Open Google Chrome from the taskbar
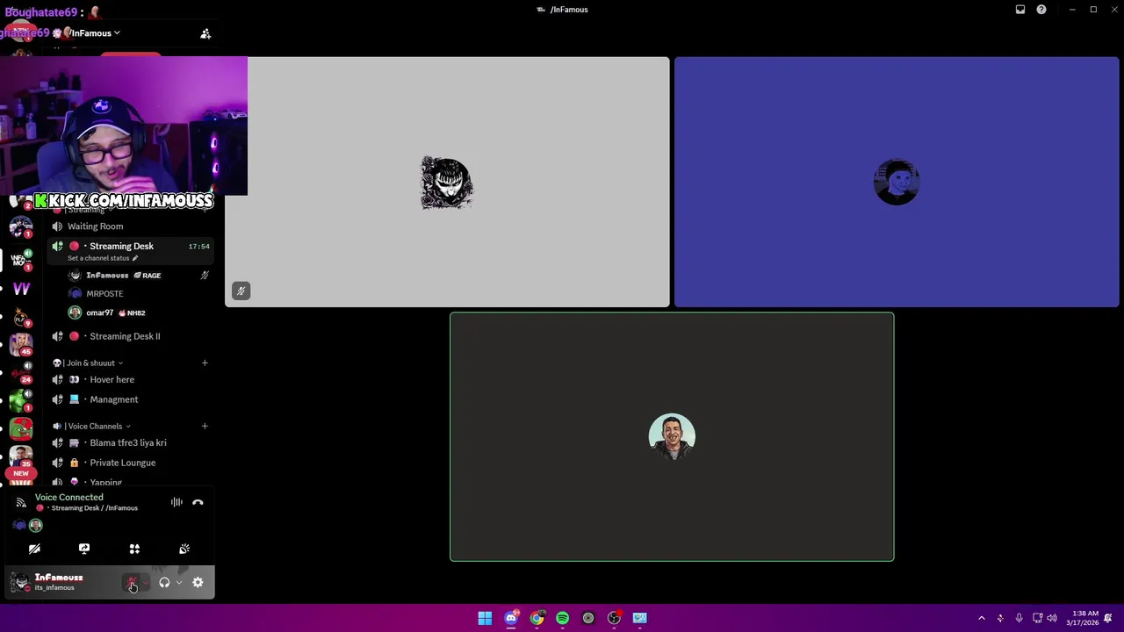The width and height of the screenshot is (1124, 632). click(537, 618)
